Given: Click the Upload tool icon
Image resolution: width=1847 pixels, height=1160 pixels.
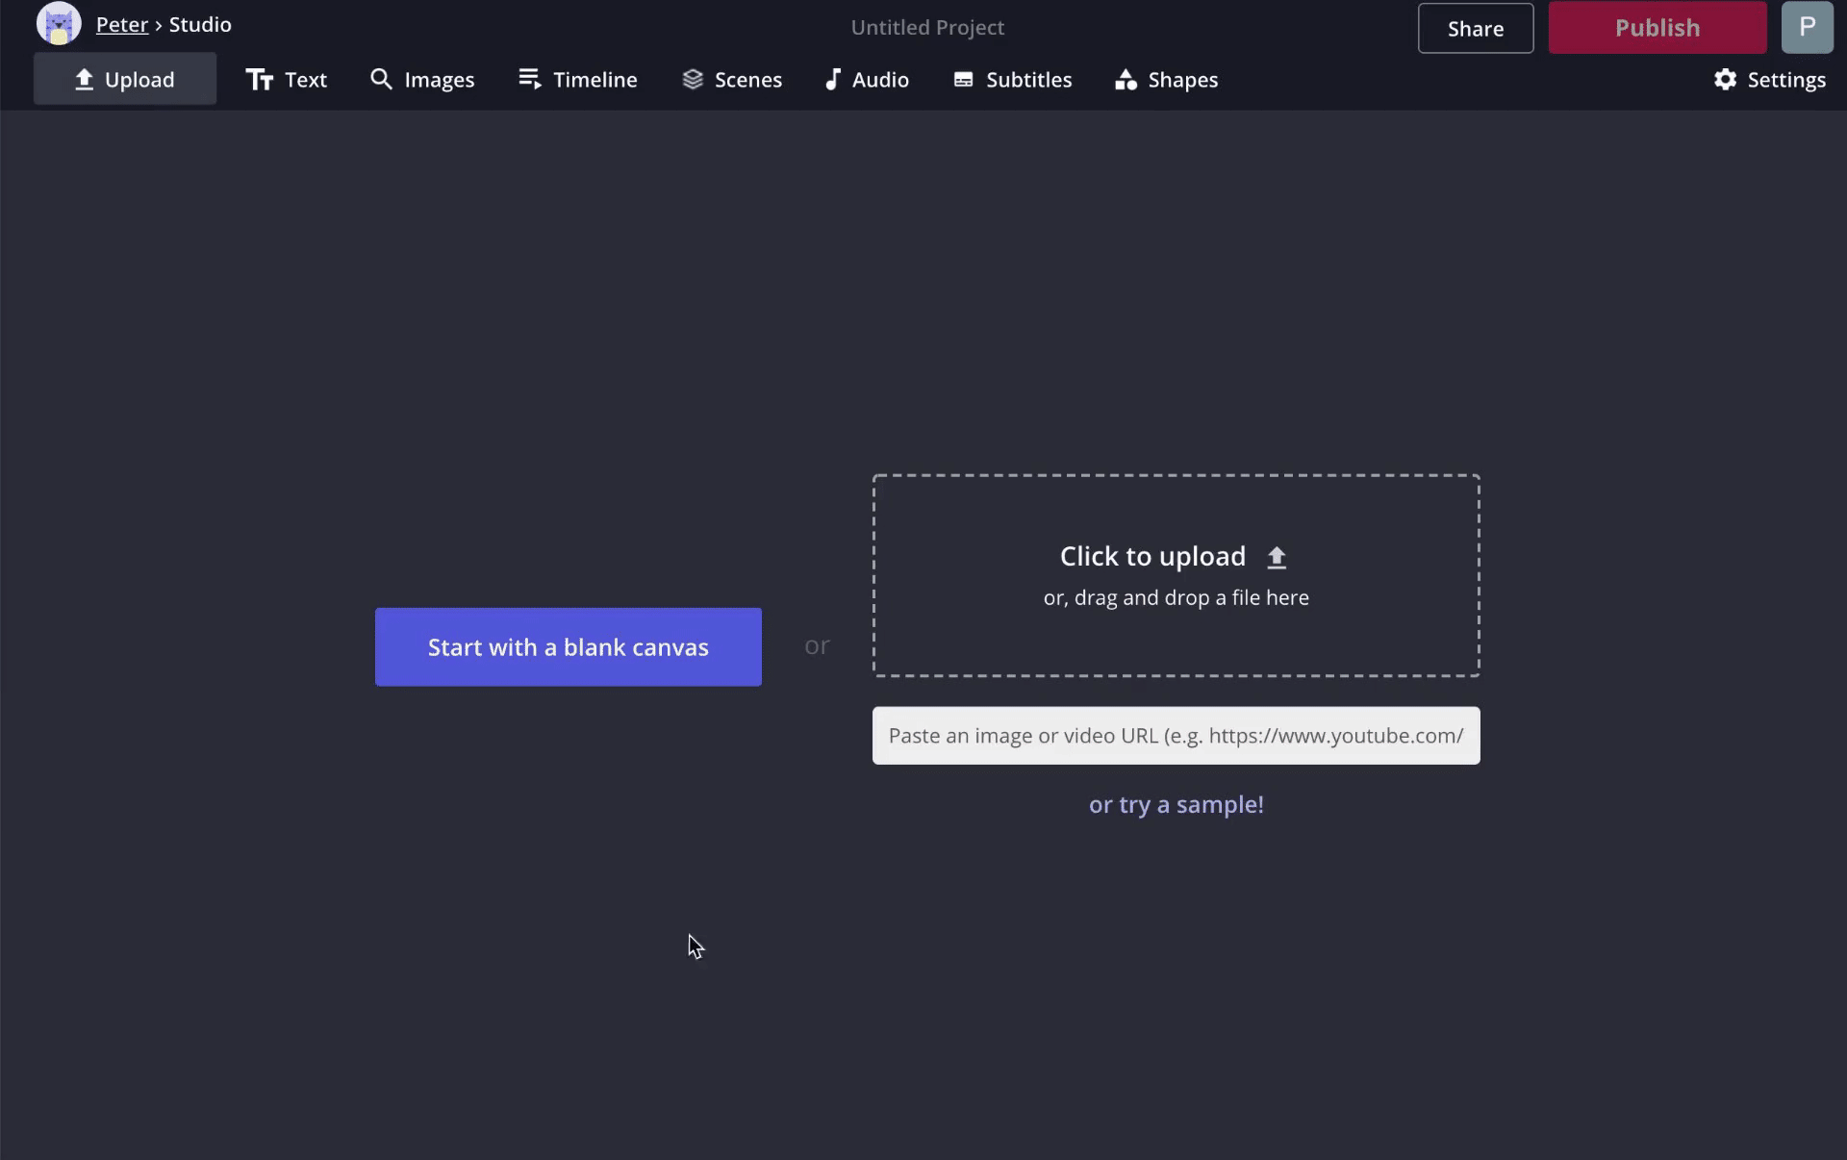Looking at the screenshot, I should (85, 79).
